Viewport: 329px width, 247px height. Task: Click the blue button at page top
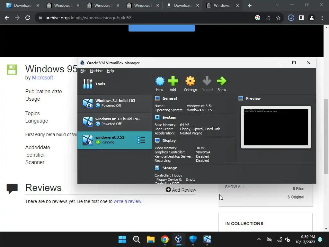coord(162,28)
